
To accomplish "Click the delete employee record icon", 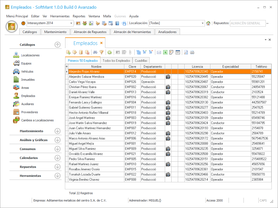I will pyautogui.click(x=87, y=53).
